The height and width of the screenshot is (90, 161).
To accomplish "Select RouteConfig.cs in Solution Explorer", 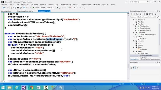I will (145, 28).
